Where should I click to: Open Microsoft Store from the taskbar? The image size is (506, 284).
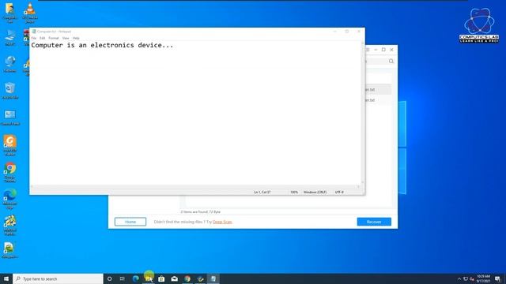161,278
